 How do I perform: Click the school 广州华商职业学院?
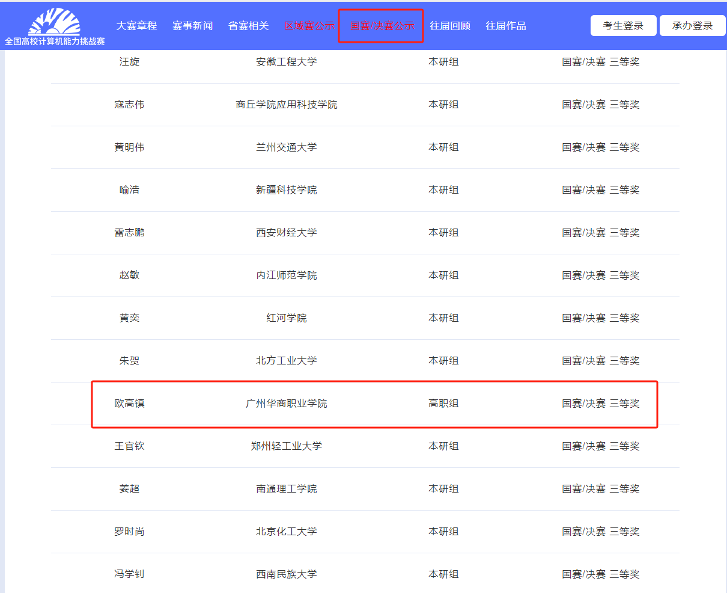pyautogui.click(x=286, y=404)
